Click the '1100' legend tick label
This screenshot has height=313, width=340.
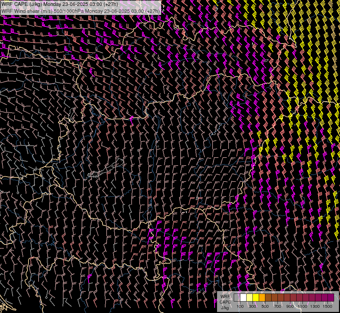[x=302, y=306]
